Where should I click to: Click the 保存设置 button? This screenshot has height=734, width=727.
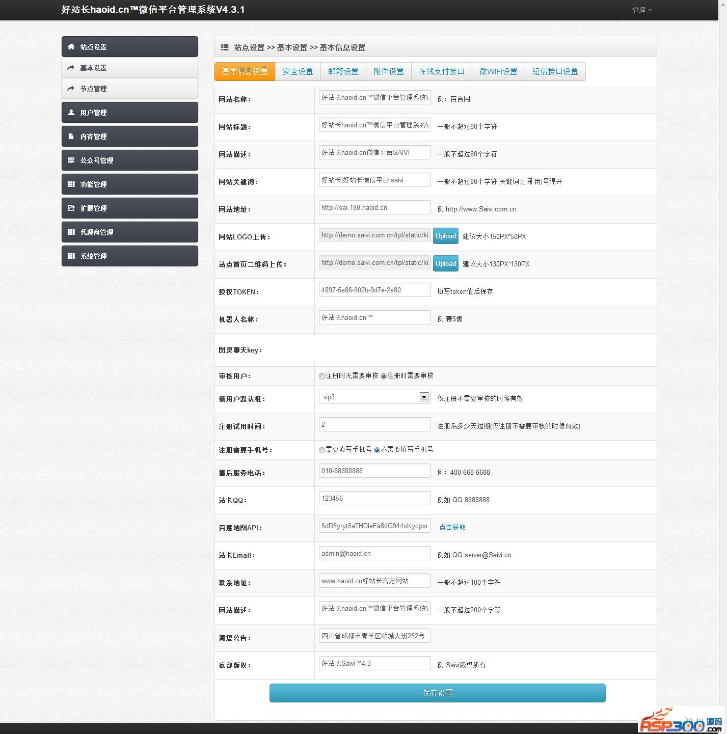point(438,693)
